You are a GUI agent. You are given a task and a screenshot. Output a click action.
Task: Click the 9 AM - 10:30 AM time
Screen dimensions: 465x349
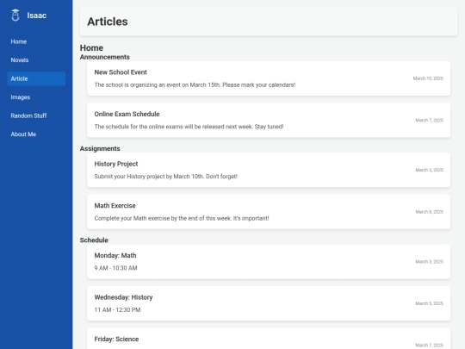point(115,268)
